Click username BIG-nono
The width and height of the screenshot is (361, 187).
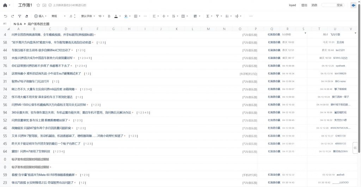coord(340,81)
